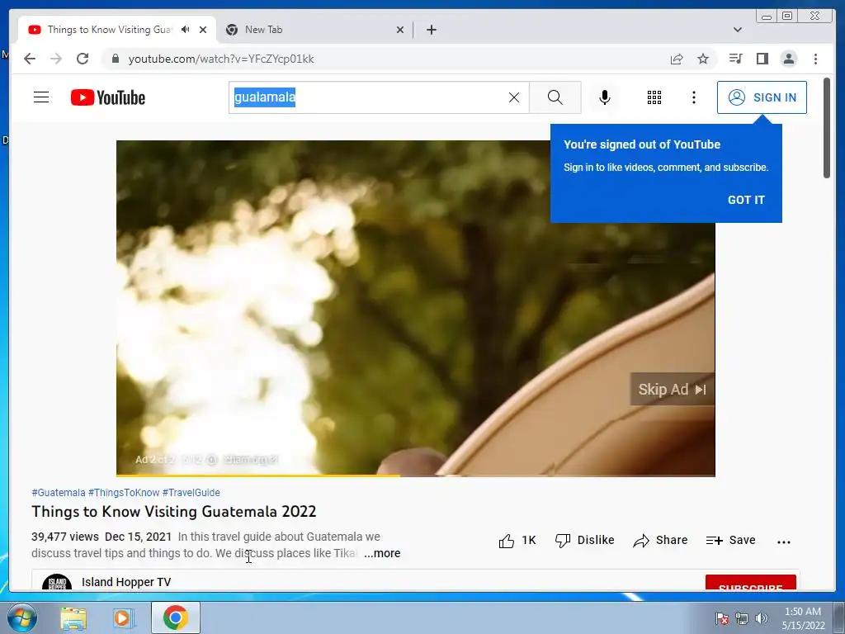Expand description with ...more
The width and height of the screenshot is (845, 634).
tap(382, 553)
